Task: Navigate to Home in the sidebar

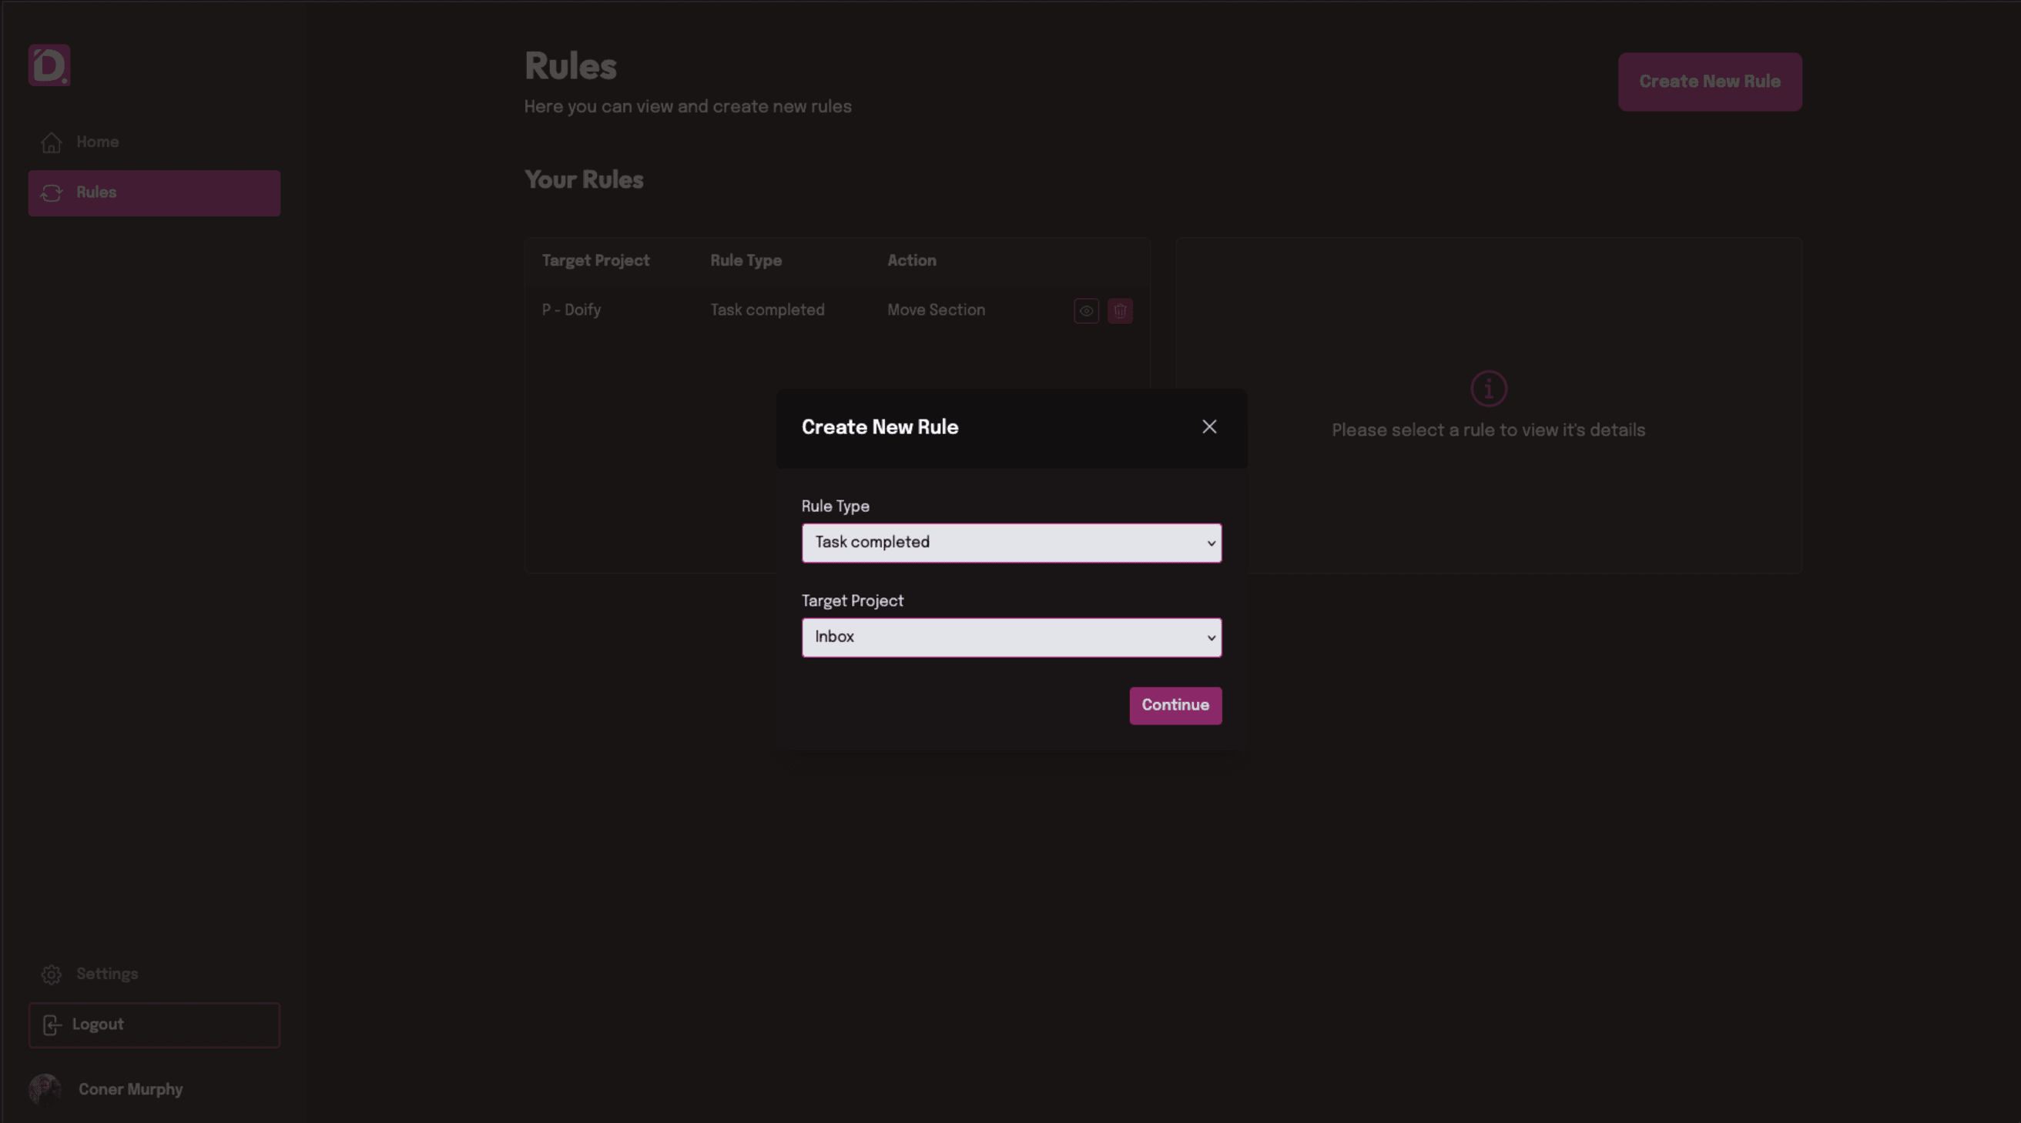Action: coord(97,142)
